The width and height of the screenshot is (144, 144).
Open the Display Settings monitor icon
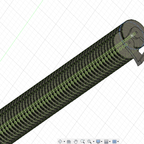click(98, 141)
